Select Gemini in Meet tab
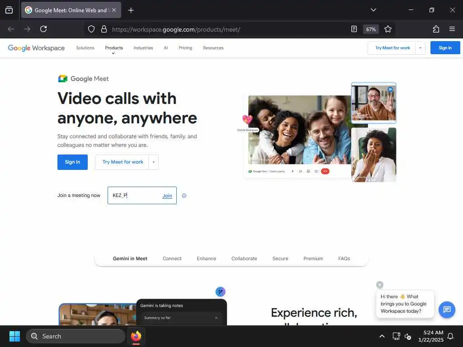 (130, 258)
